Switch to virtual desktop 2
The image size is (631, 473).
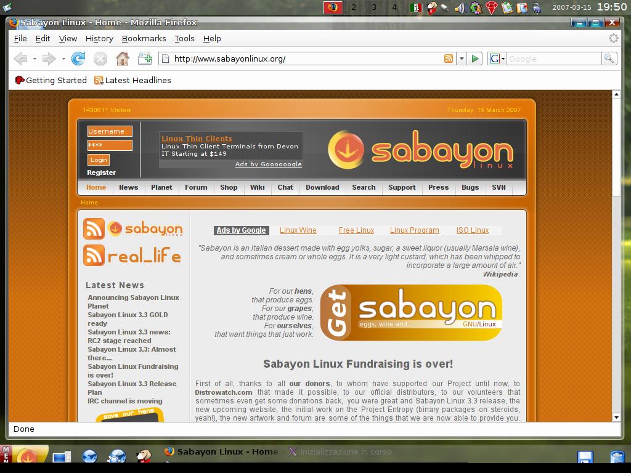pyautogui.click(x=353, y=7)
